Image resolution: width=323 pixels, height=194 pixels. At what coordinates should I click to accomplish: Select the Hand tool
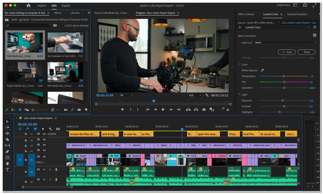pyautogui.click(x=8, y=163)
